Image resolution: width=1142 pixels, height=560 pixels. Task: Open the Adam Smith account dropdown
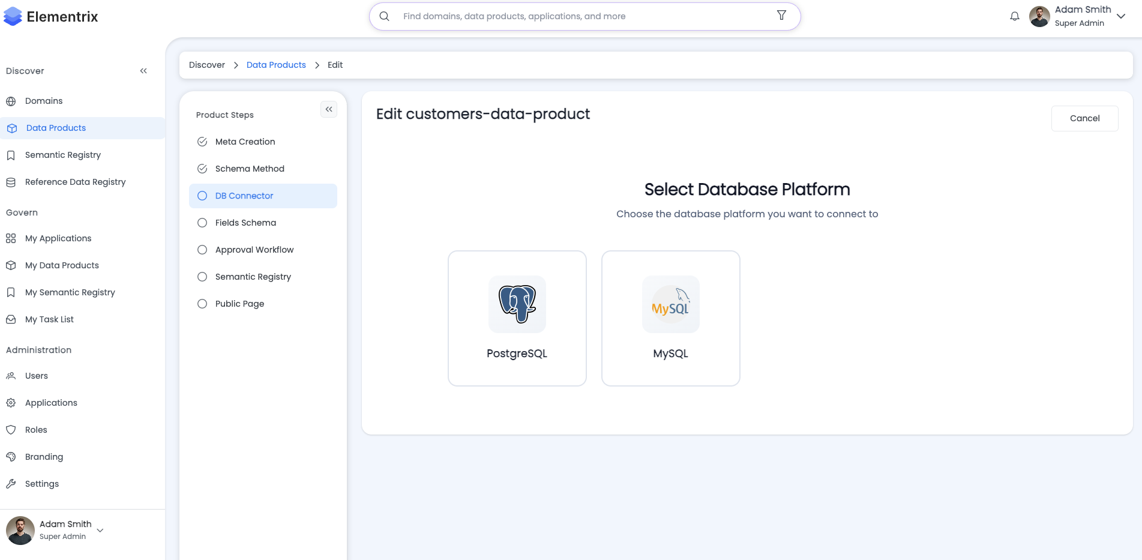[1121, 16]
